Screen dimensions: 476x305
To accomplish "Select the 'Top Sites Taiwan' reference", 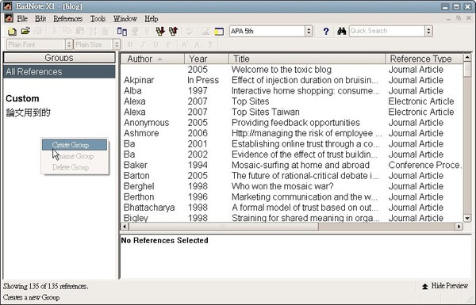I will 292,112.
